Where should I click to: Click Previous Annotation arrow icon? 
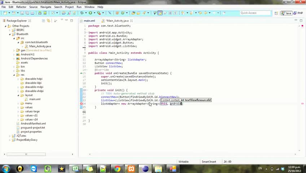(x=191, y=13)
